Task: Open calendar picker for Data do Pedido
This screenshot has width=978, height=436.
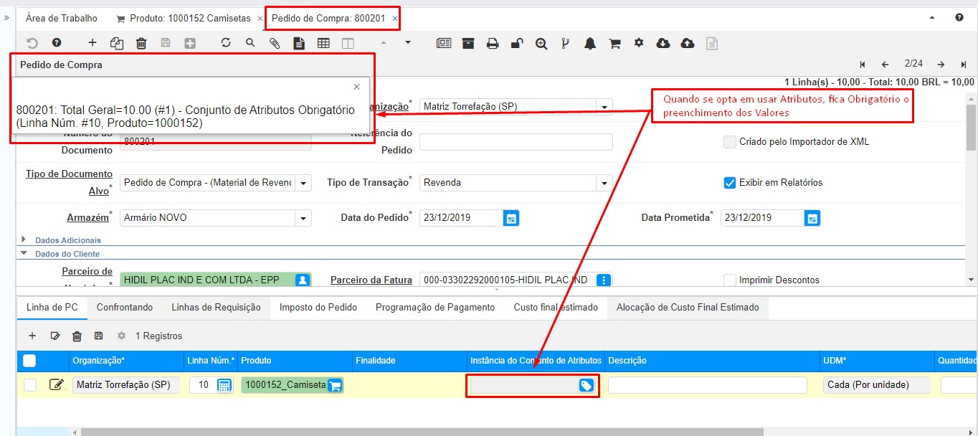Action: tap(511, 218)
